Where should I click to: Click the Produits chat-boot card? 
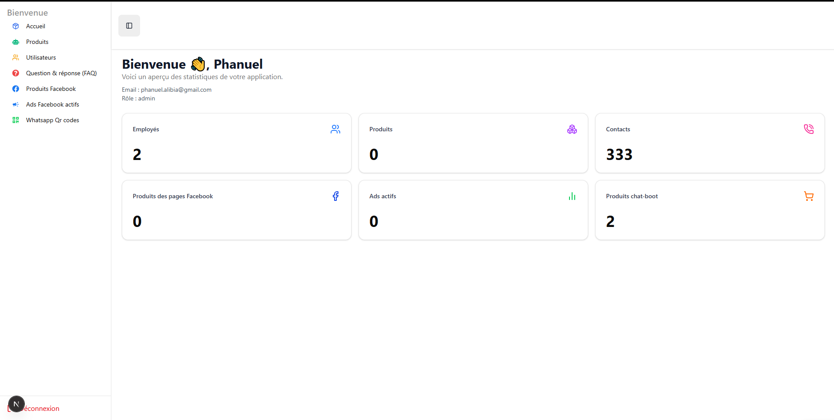710,210
